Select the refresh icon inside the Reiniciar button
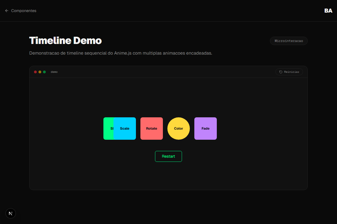The height and width of the screenshot is (224, 337). (280, 72)
